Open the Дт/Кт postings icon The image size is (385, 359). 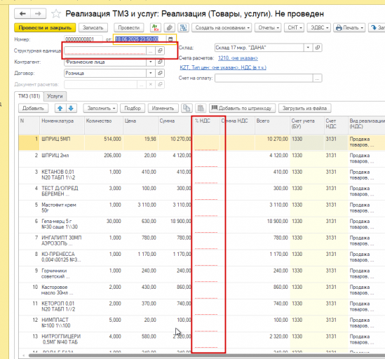[156, 28]
